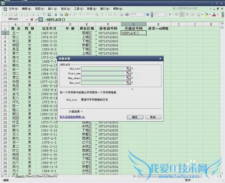
Task: Click into the Start_num input field
Action: click(103, 73)
